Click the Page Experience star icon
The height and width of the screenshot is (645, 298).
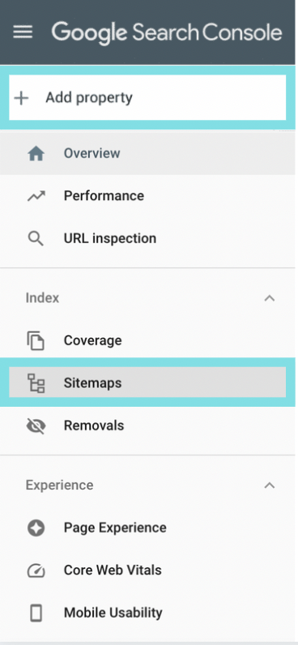click(36, 528)
